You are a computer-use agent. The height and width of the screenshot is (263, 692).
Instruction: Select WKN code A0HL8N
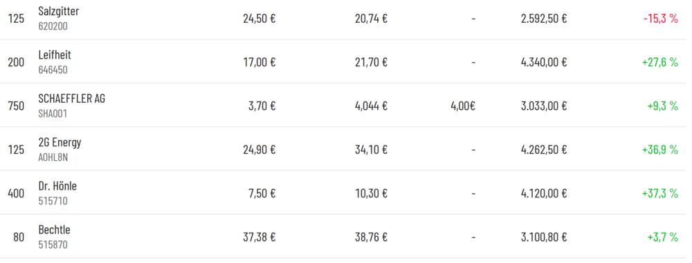click(x=53, y=157)
